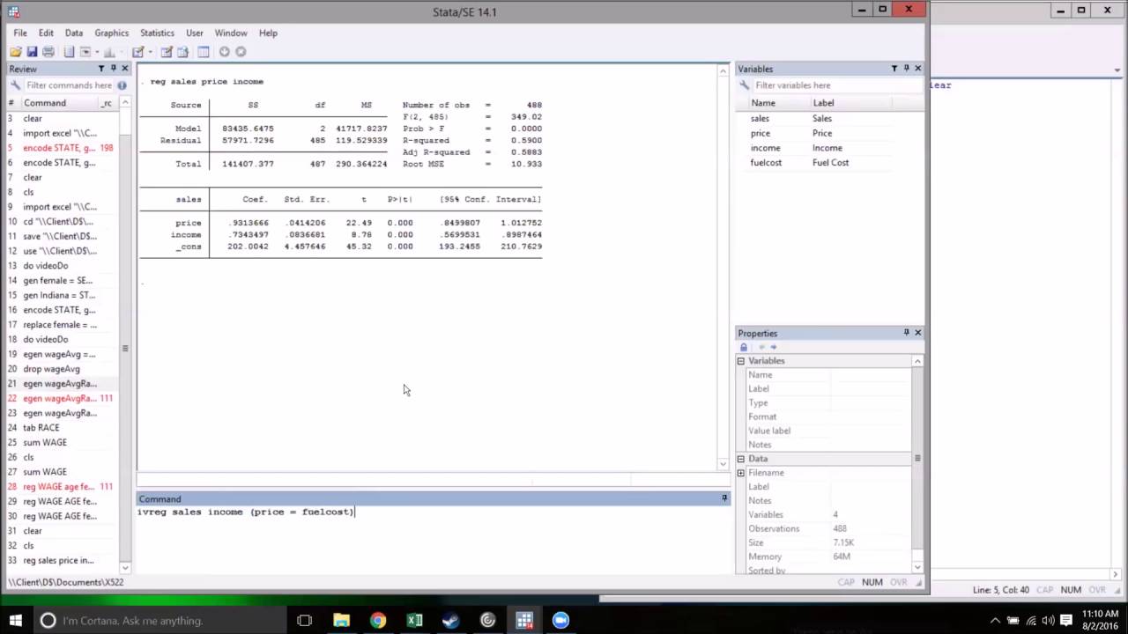Open Excel from the taskbar

tap(414, 620)
